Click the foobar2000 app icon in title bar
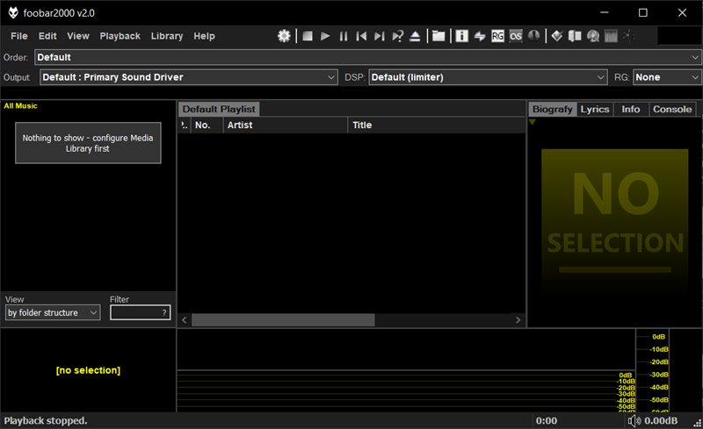Viewport: 703px width, 429px height. [x=13, y=12]
